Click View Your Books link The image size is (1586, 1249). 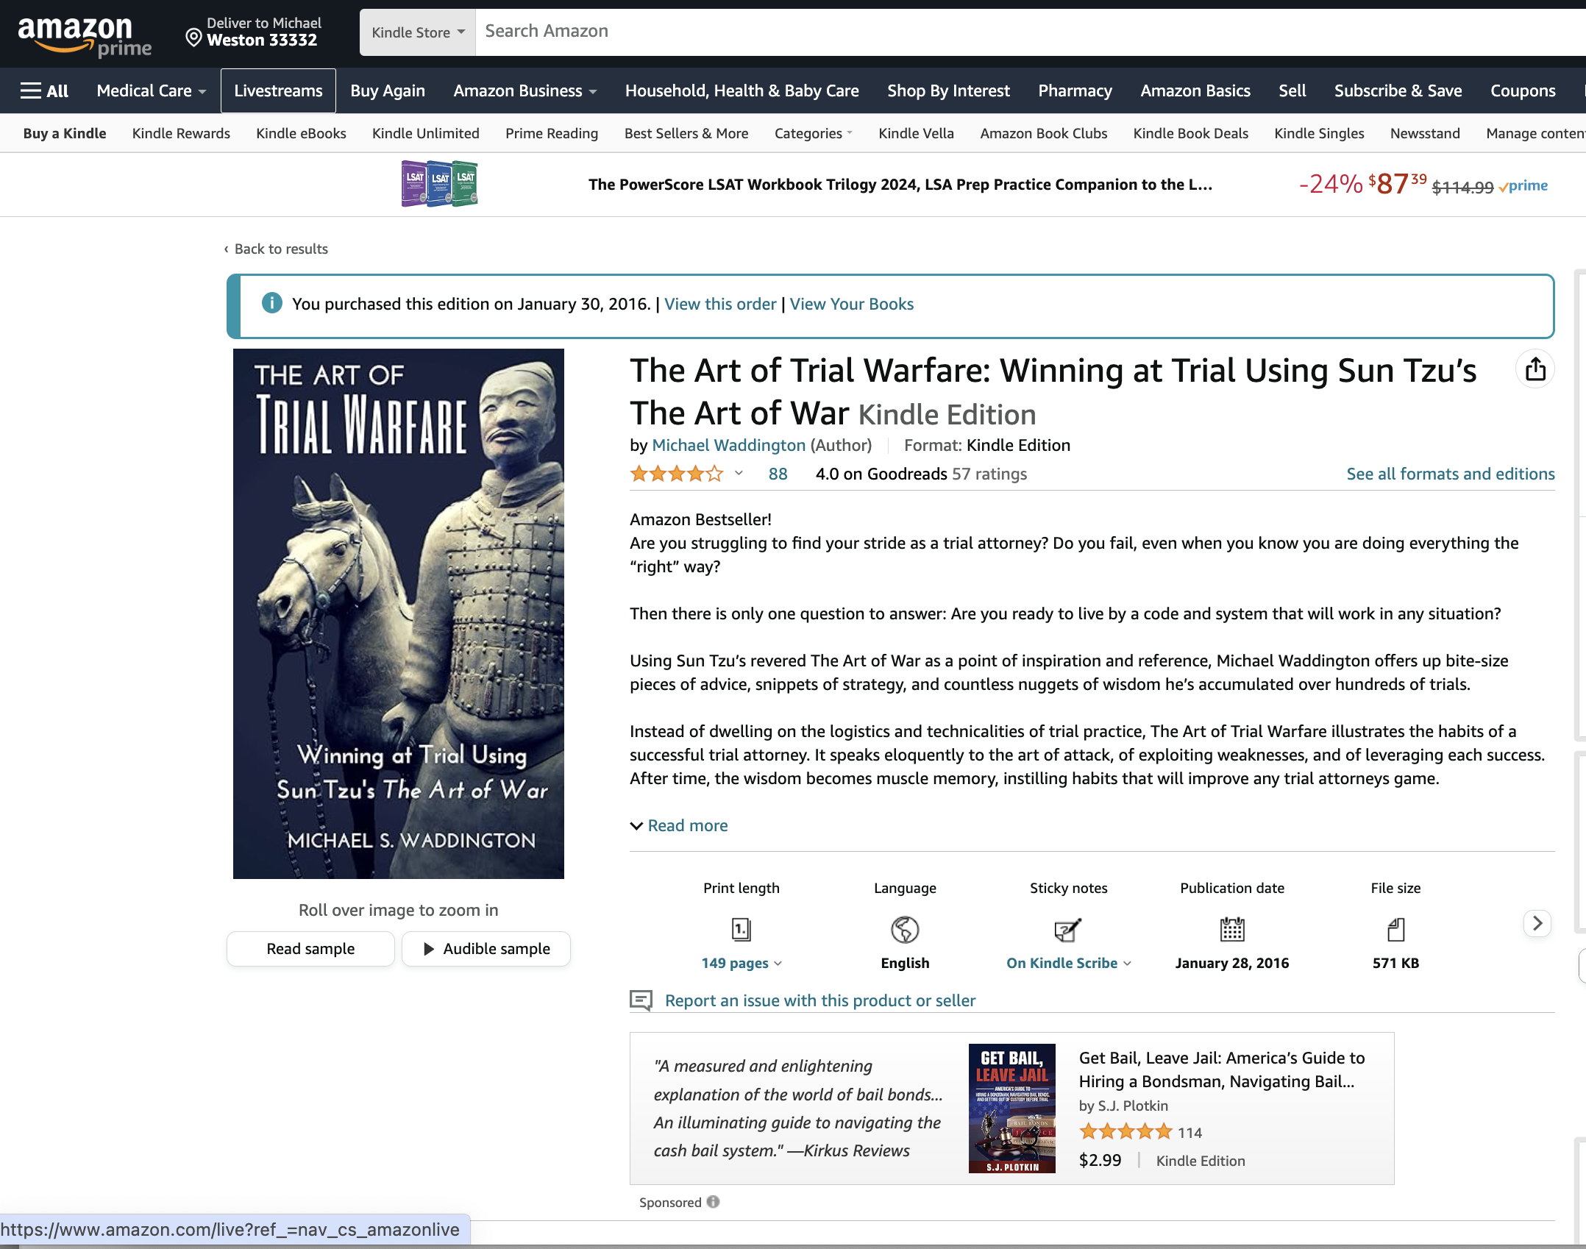tap(852, 304)
